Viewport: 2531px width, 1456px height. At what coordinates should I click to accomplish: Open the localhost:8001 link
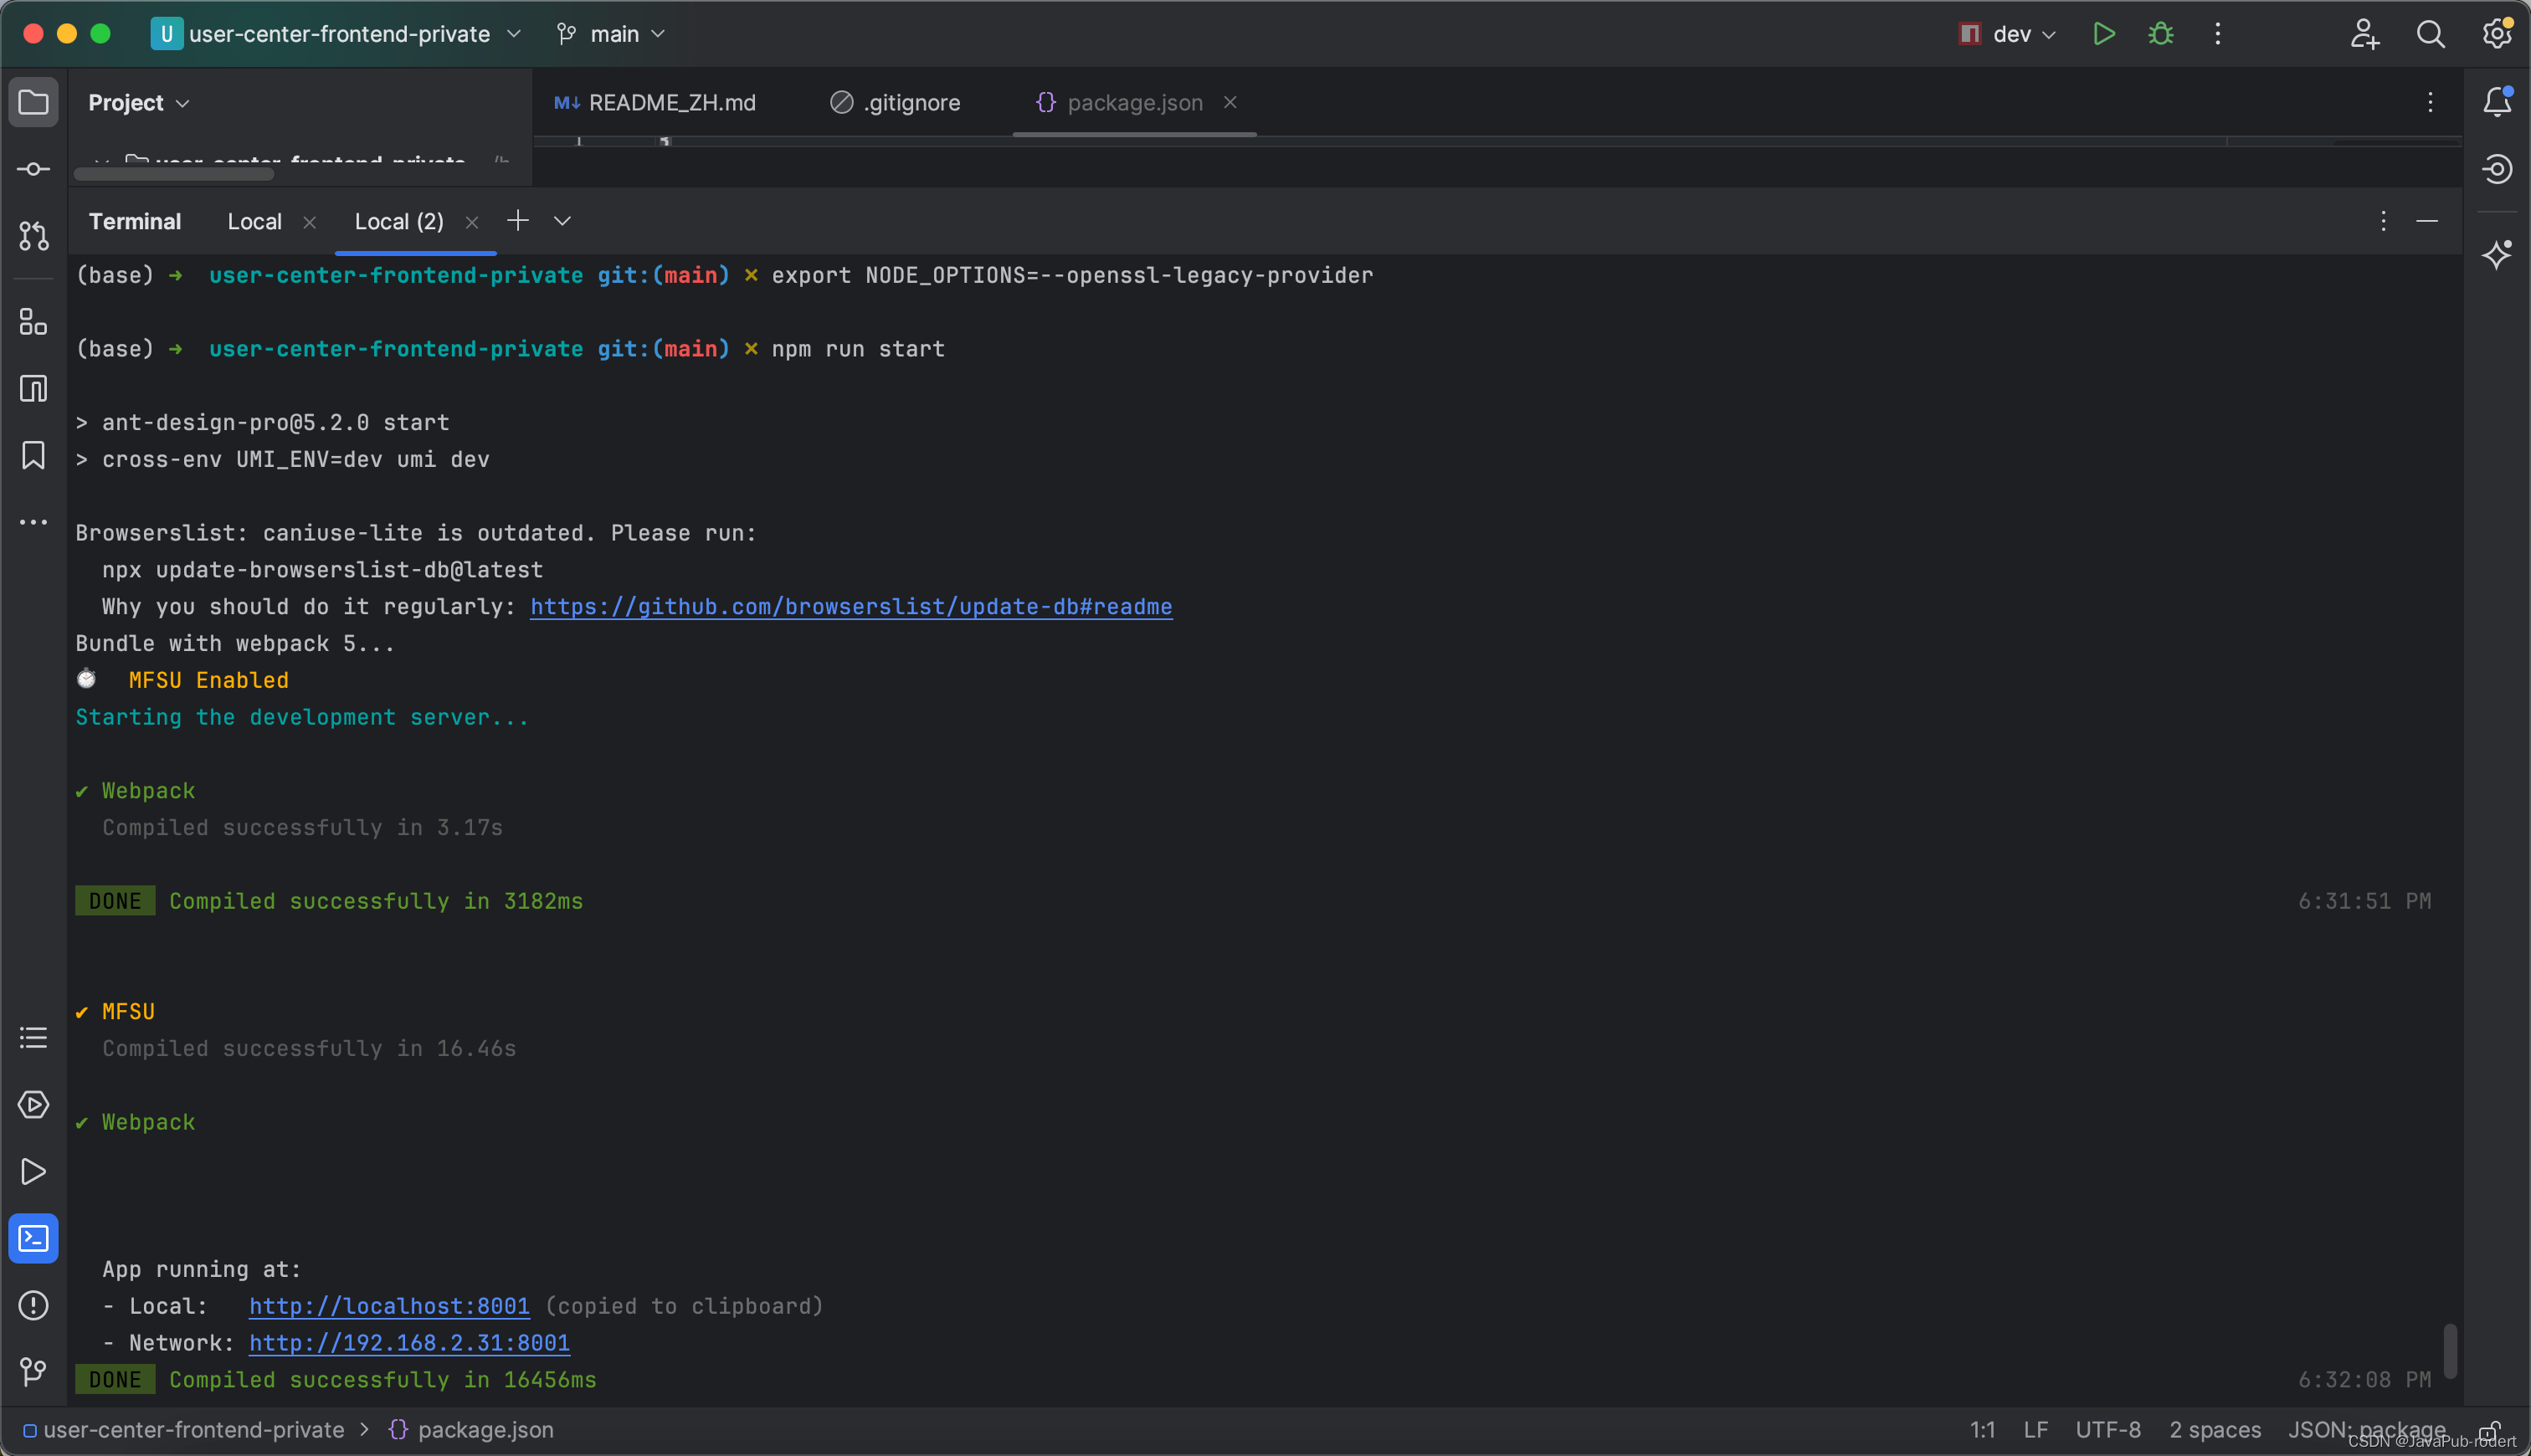pos(389,1306)
